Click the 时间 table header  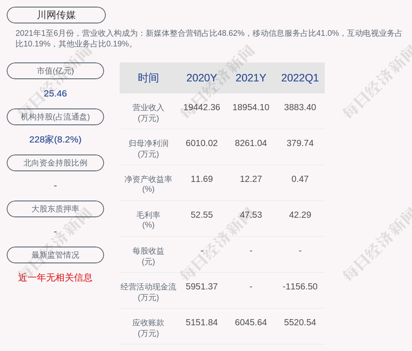[148, 78]
